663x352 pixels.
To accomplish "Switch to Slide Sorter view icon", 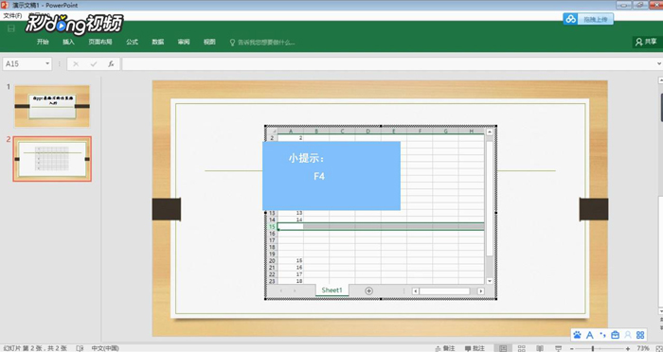I will [x=522, y=348].
